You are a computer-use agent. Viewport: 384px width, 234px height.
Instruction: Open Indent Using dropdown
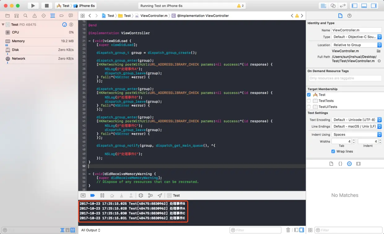tap(356, 135)
